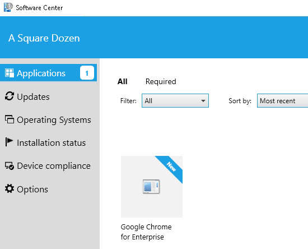Open the Sort by Most recent dropdown
The height and width of the screenshot is (249, 308).
pyautogui.click(x=282, y=101)
